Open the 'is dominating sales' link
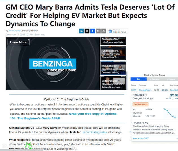Screen dimensions: 178x151 95,132
